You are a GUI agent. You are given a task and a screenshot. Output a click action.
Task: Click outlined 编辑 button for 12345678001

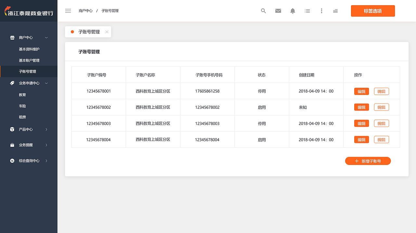(381, 91)
